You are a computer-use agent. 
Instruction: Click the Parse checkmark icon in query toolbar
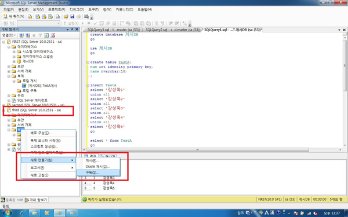[x=95, y=23]
